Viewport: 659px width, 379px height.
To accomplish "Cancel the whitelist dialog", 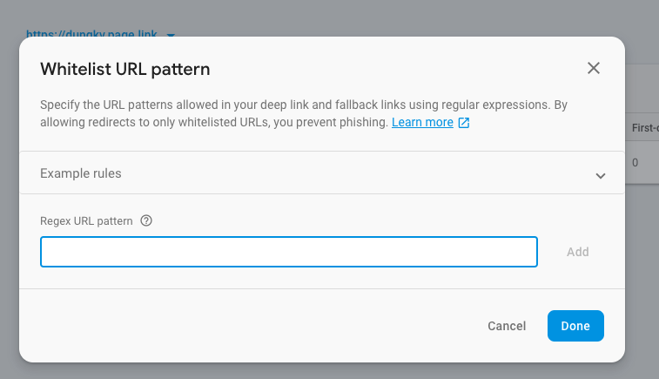I will [x=507, y=326].
